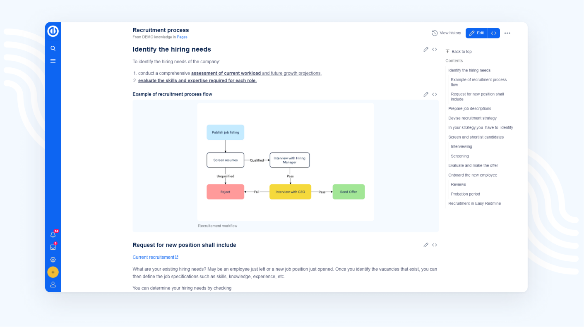584x327 pixels.
Task: Open notifications bell showing 14 alerts
Action: click(53, 234)
